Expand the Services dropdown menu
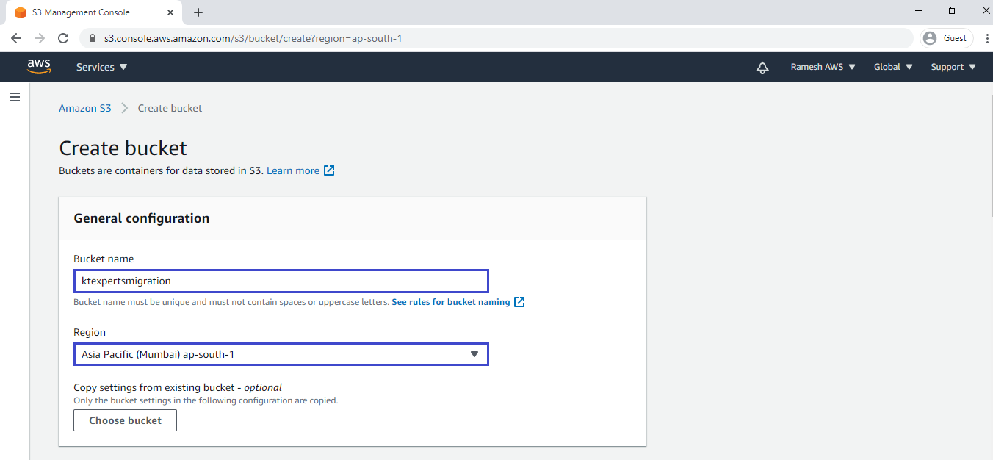993x460 pixels. coord(102,67)
